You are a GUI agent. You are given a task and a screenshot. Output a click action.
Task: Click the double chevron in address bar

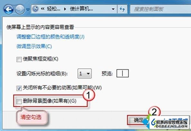pyautogui.click(x=42, y=9)
